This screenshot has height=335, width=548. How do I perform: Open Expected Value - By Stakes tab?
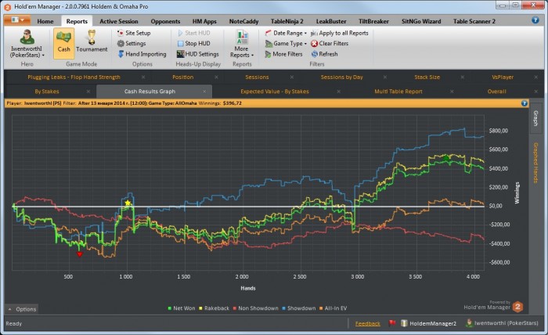pyautogui.click(x=275, y=92)
